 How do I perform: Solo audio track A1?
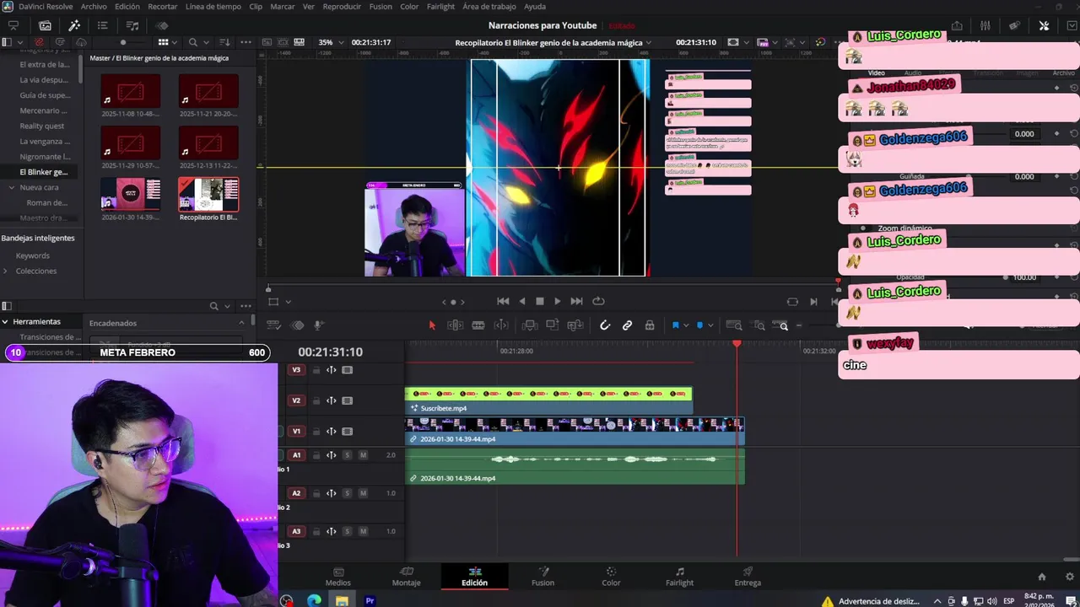[347, 455]
